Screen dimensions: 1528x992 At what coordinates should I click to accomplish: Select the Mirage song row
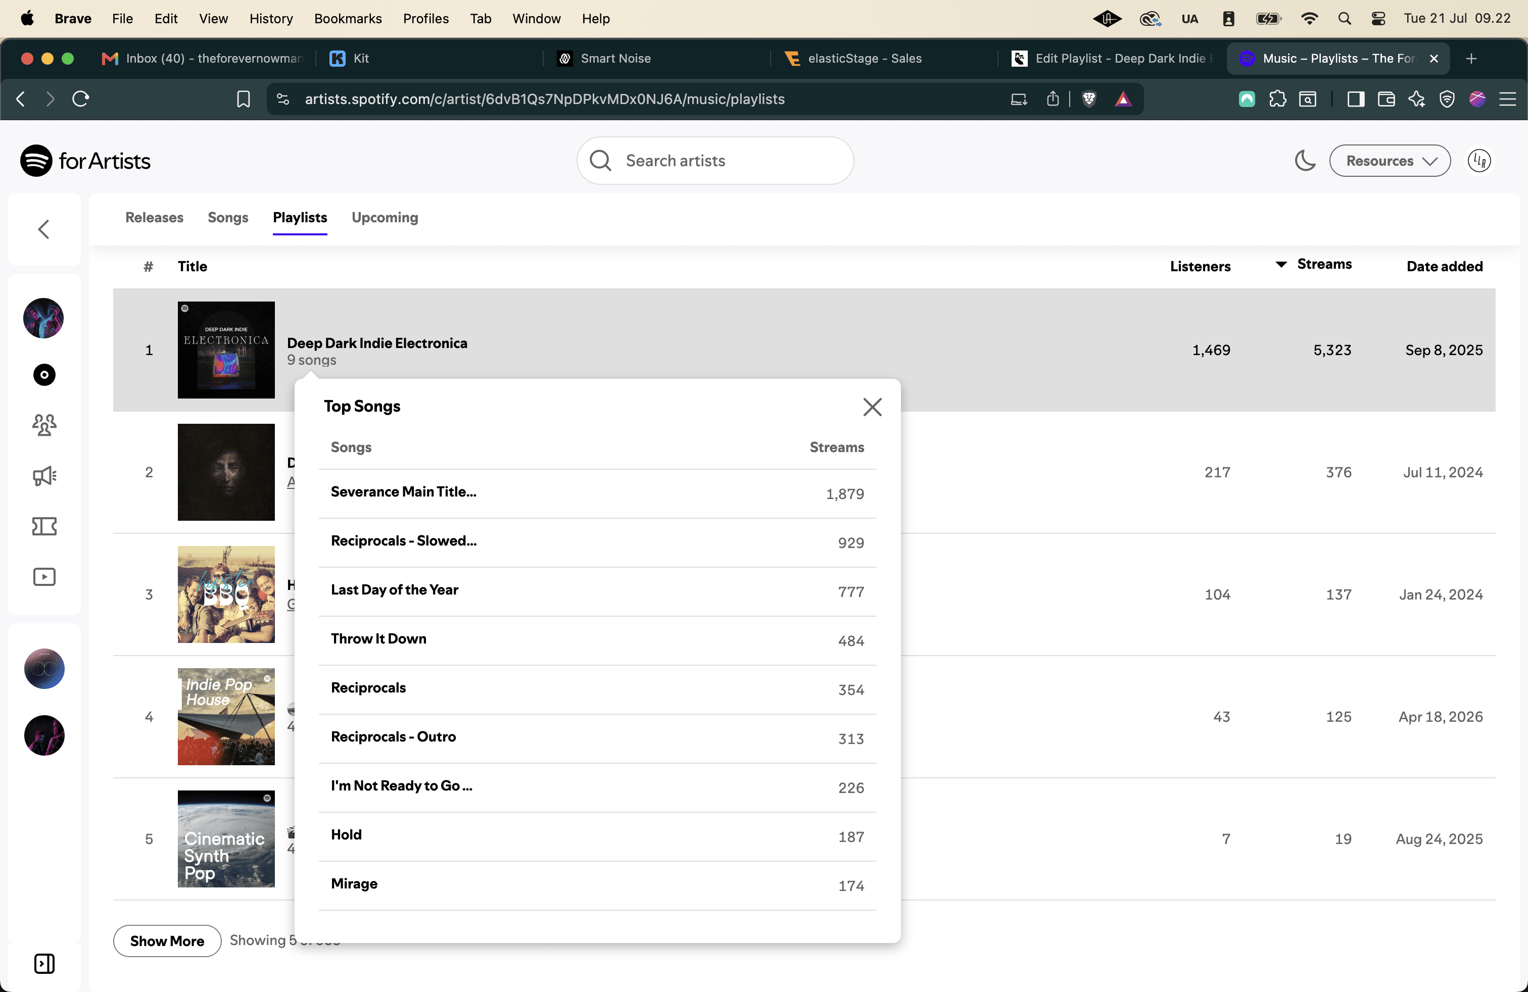[597, 885]
